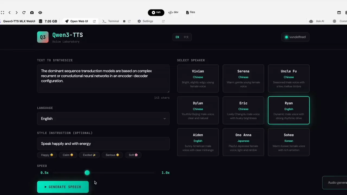The width and height of the screenshot is (347, 195).
Task: Click the refresh page icon
Action: (x=24, y=12)
